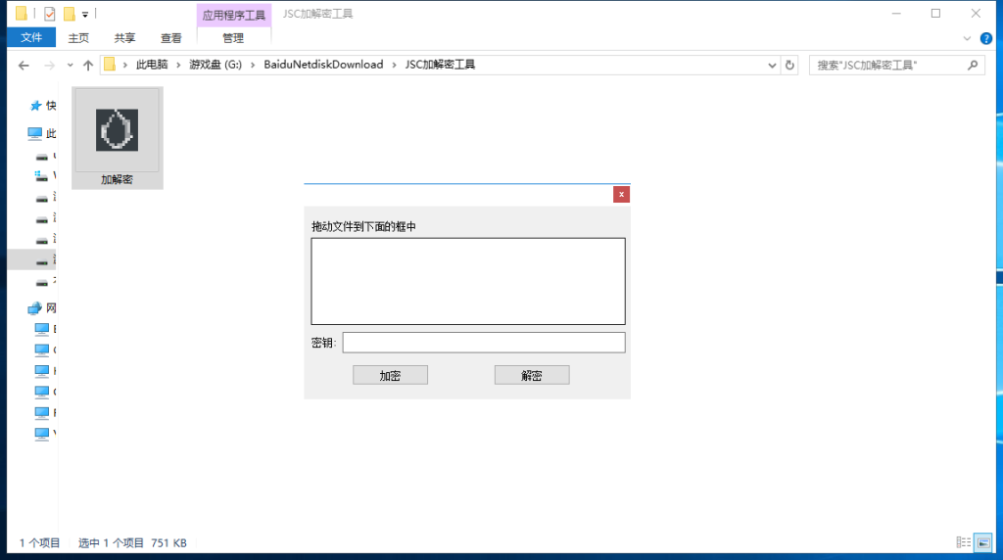Image resolution: width=1003 pixels, height=560 pixels.
Task: Click the back navigation arrow
Action: click(24, 65)
